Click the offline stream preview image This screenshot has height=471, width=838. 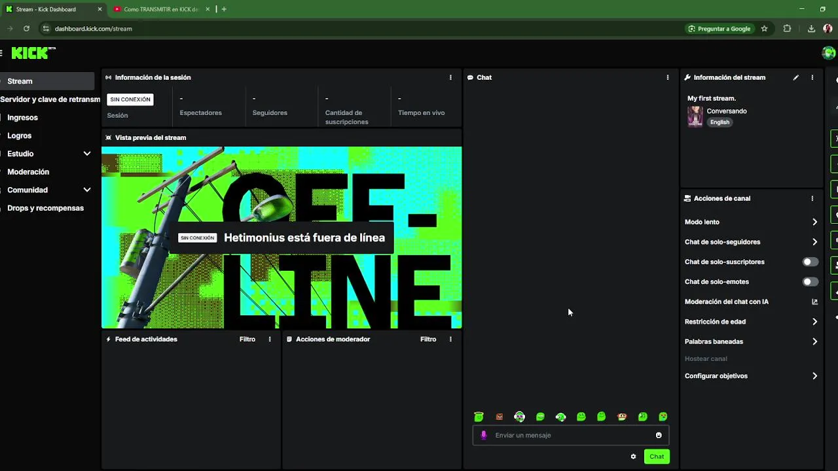coord(282,237)
